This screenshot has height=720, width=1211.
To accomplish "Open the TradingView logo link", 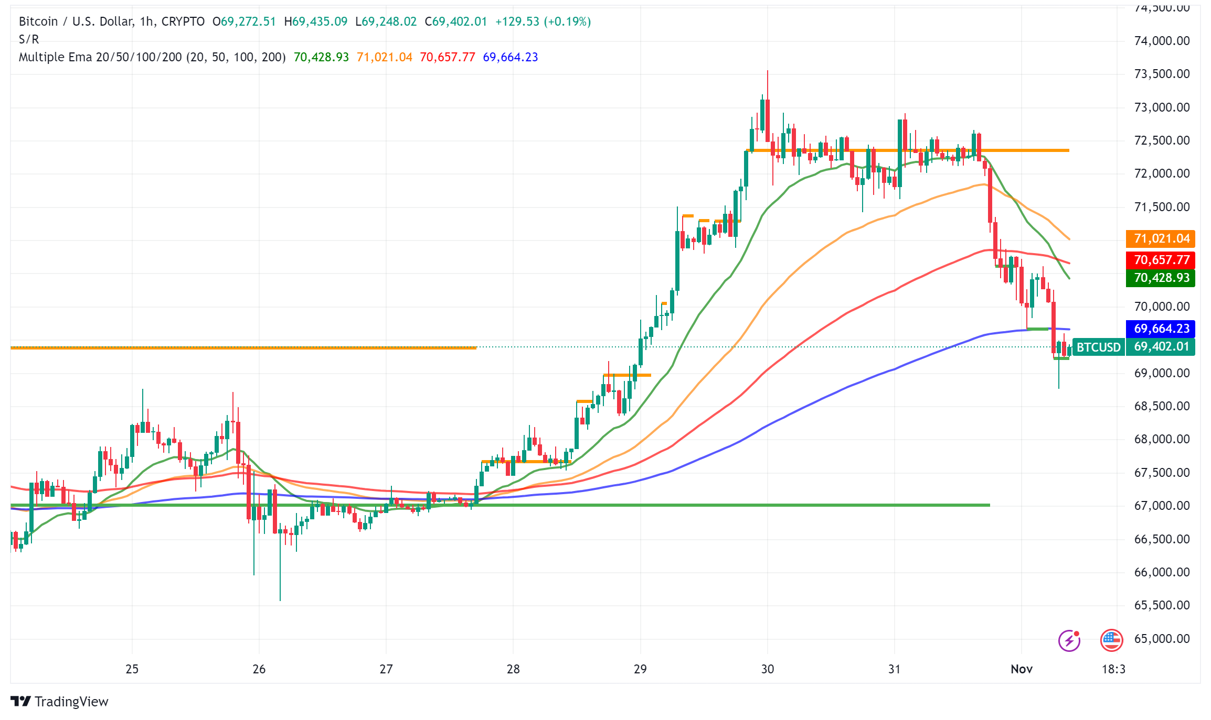I will click(59, 701).
